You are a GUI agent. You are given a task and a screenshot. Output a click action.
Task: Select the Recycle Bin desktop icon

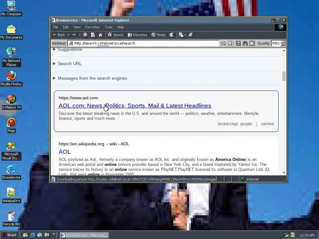11,219
